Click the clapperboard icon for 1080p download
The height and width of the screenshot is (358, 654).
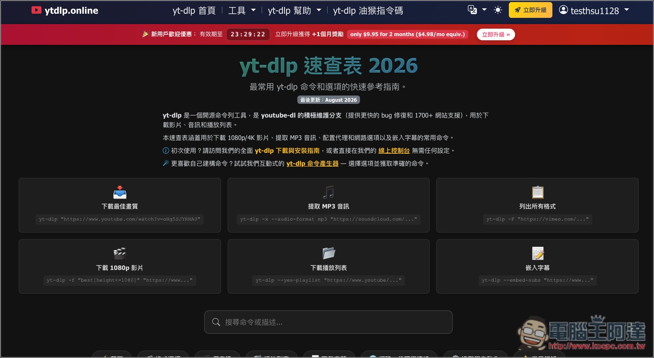pos(120,253)
